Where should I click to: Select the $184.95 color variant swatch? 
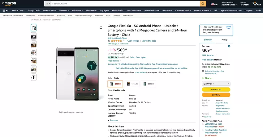tap(132, 84)
